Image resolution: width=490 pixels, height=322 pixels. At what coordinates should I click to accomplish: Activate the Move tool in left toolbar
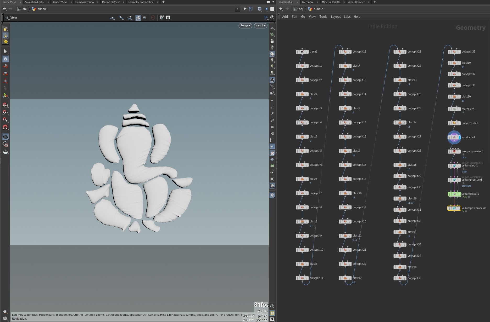point(5,66)
